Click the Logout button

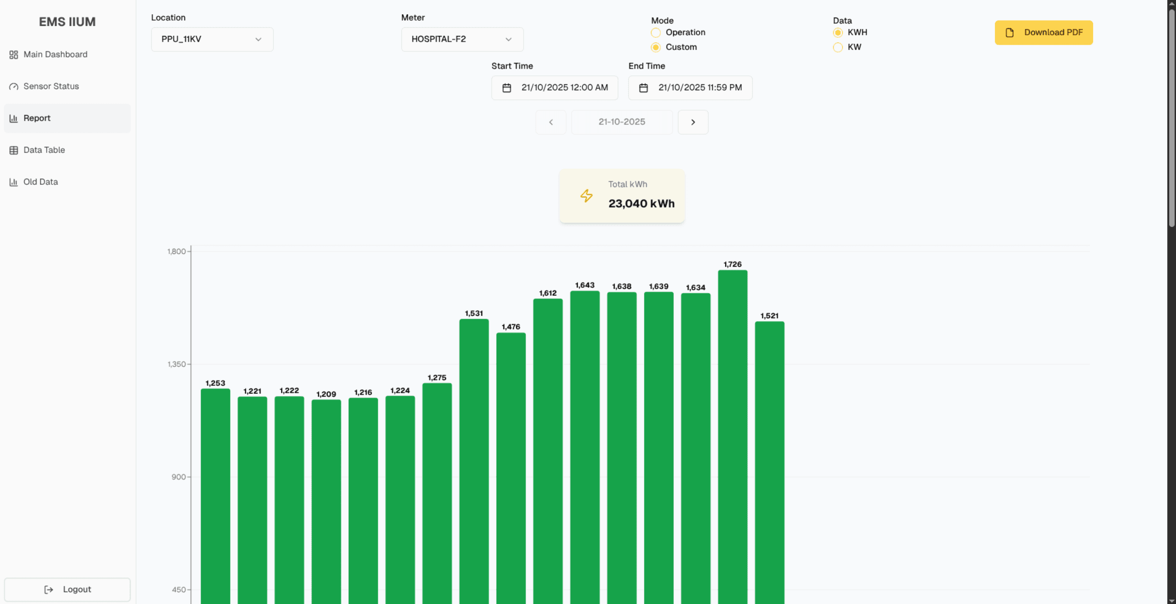[67, 589]
